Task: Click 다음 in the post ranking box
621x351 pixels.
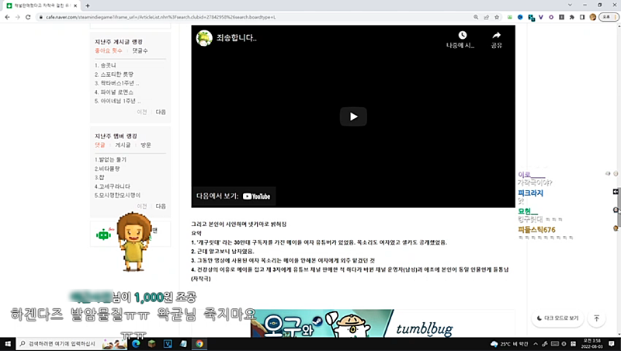Action: coord(161,112)
